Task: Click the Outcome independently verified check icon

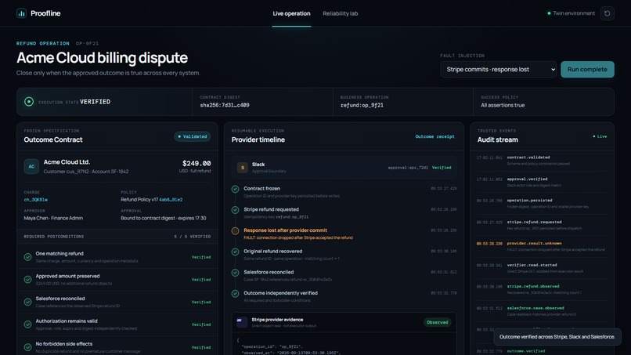Action: click(235, 294)
